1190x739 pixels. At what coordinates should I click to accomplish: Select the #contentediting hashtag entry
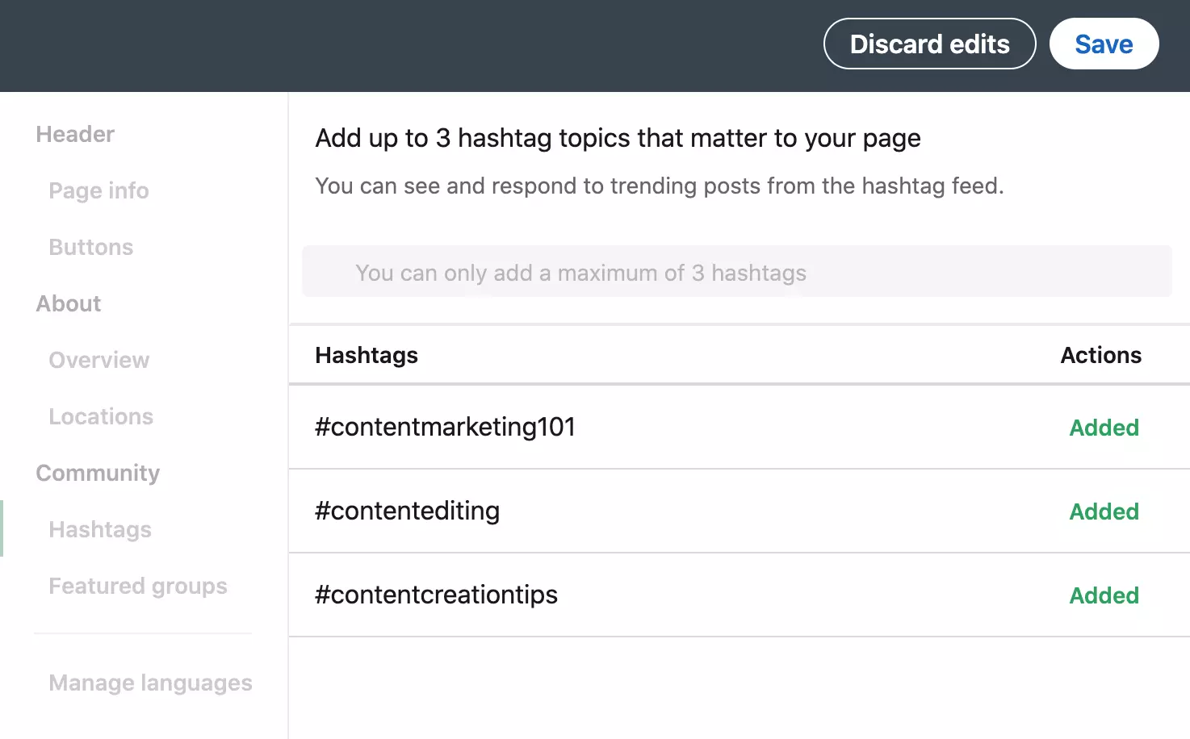[x=407, y=511]
